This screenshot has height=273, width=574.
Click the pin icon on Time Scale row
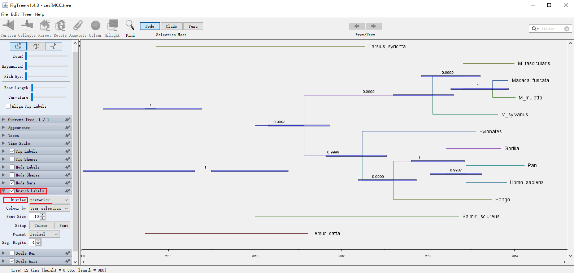click(x=68, y=143)
